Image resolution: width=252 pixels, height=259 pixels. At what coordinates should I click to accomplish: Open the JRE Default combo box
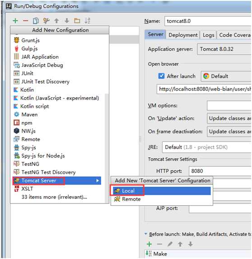pos(207,147)
